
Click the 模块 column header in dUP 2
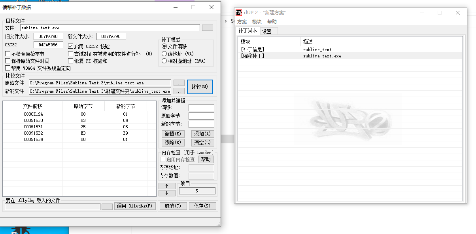[x=270, y=42]
